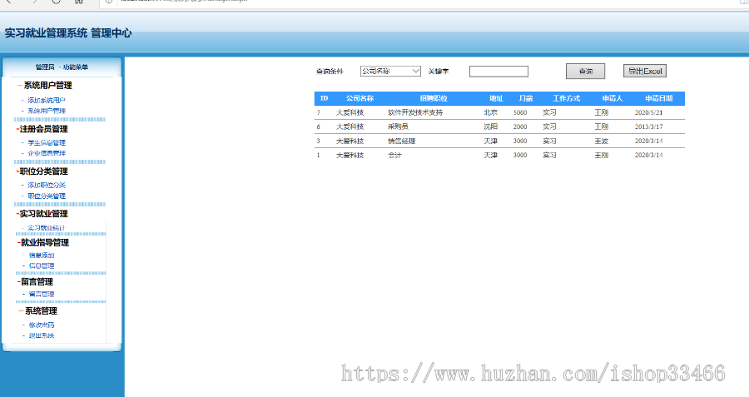Click the browser home icon
Image resolution: width=749 pixels, height=397 pixels.
(x=79, y=2)
